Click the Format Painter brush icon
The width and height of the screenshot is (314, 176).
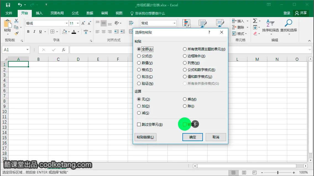(x=16, y=33)
